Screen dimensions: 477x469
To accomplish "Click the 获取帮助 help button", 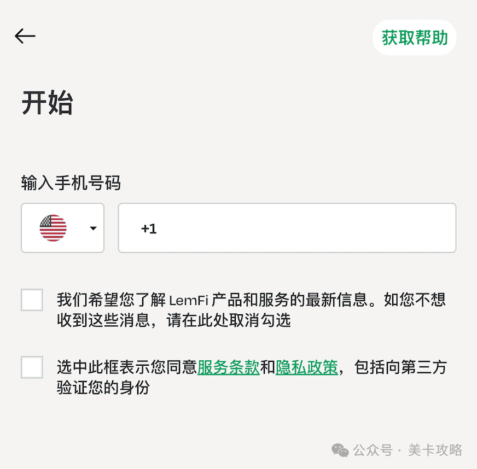I will coord(414,38).
